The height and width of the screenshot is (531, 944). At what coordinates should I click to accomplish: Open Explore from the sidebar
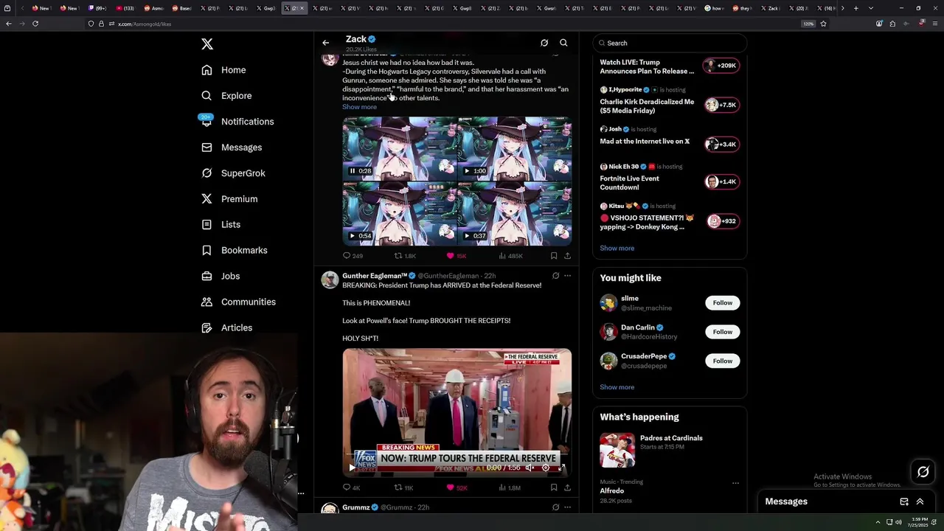coord(226,96)
